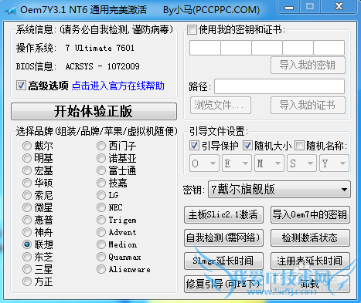Click the 卸载 uninstall button
The width and height of the screenshot is (361, 303).
tap(310, 284)
